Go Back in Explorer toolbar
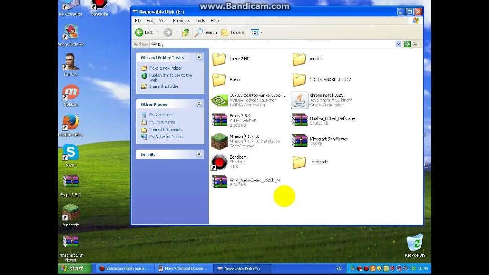 click(x=144, y=32)
